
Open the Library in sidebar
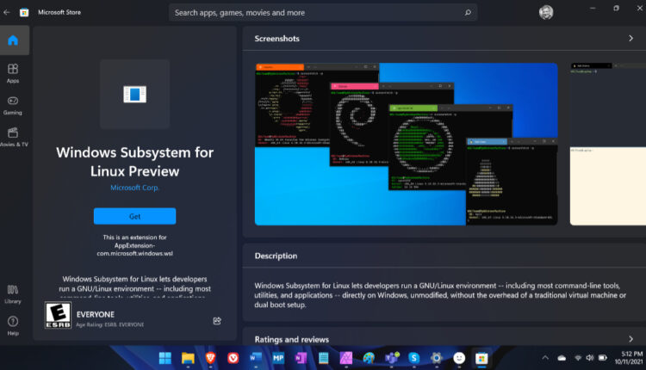pyautogui.click(x=13, y=293)
